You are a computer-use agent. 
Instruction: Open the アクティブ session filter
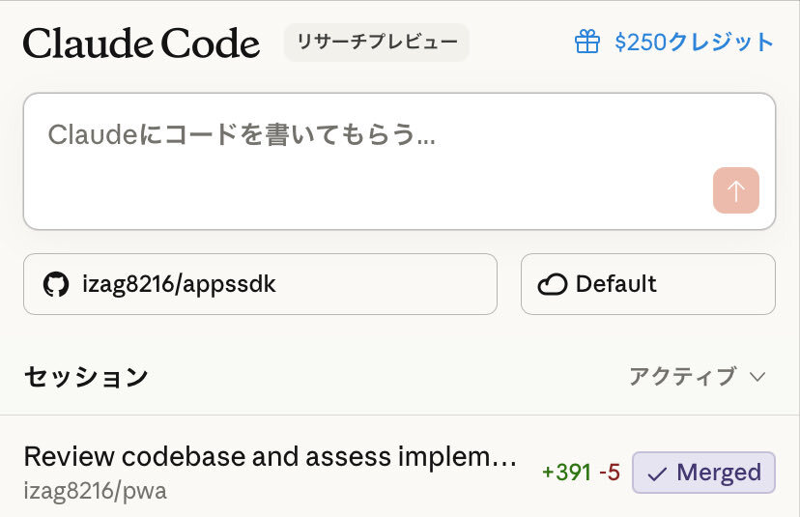click(682, 376)
